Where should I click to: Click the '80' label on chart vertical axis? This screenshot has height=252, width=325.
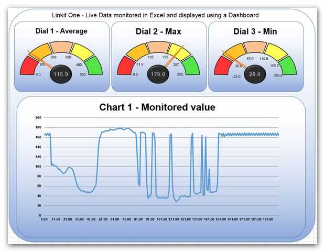point(39,176)
